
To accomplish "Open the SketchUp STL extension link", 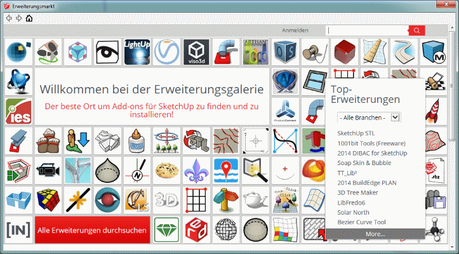I will [356, 133].
